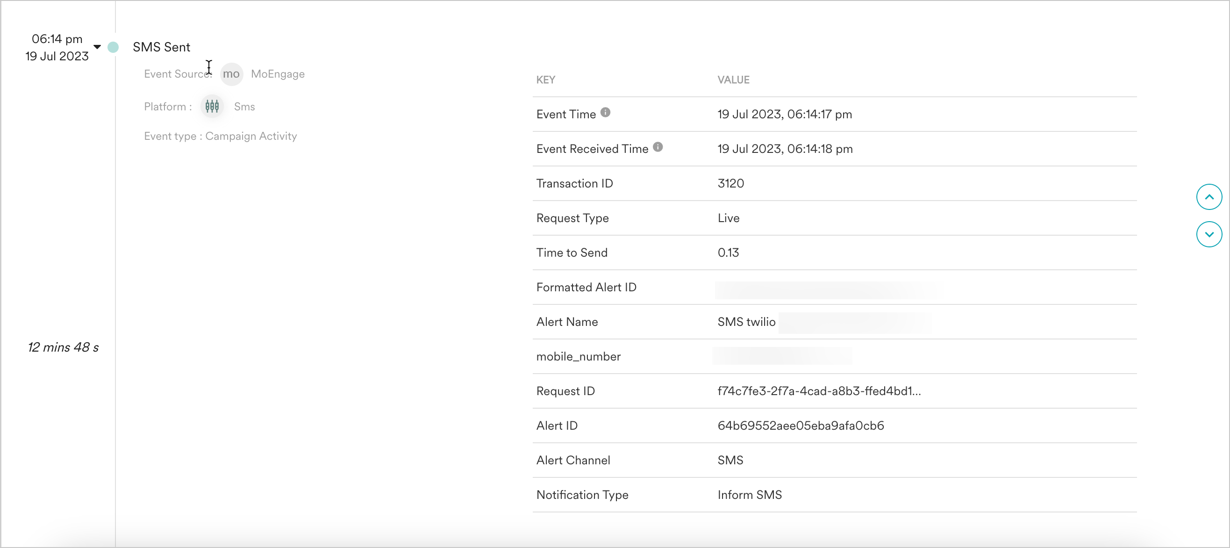This screenshot has height=548, width=1230.
Task: Click the MoEngage 'mo' source icon
Action: tap(231, 74)
